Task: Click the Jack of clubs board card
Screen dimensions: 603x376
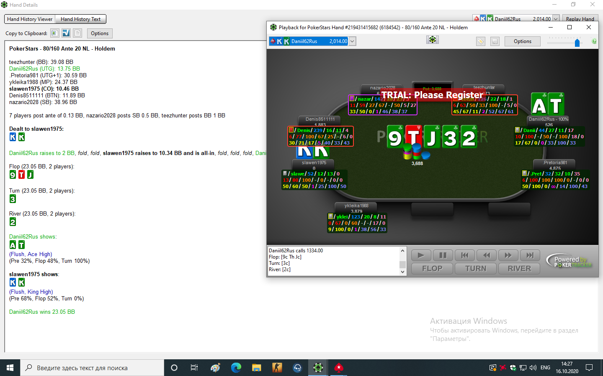Action: (x=432, y=137)
